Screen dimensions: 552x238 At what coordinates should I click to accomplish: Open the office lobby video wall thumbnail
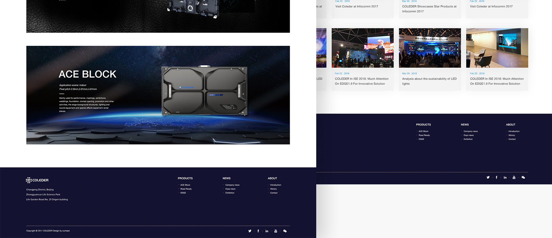click(x=497, y=48)
